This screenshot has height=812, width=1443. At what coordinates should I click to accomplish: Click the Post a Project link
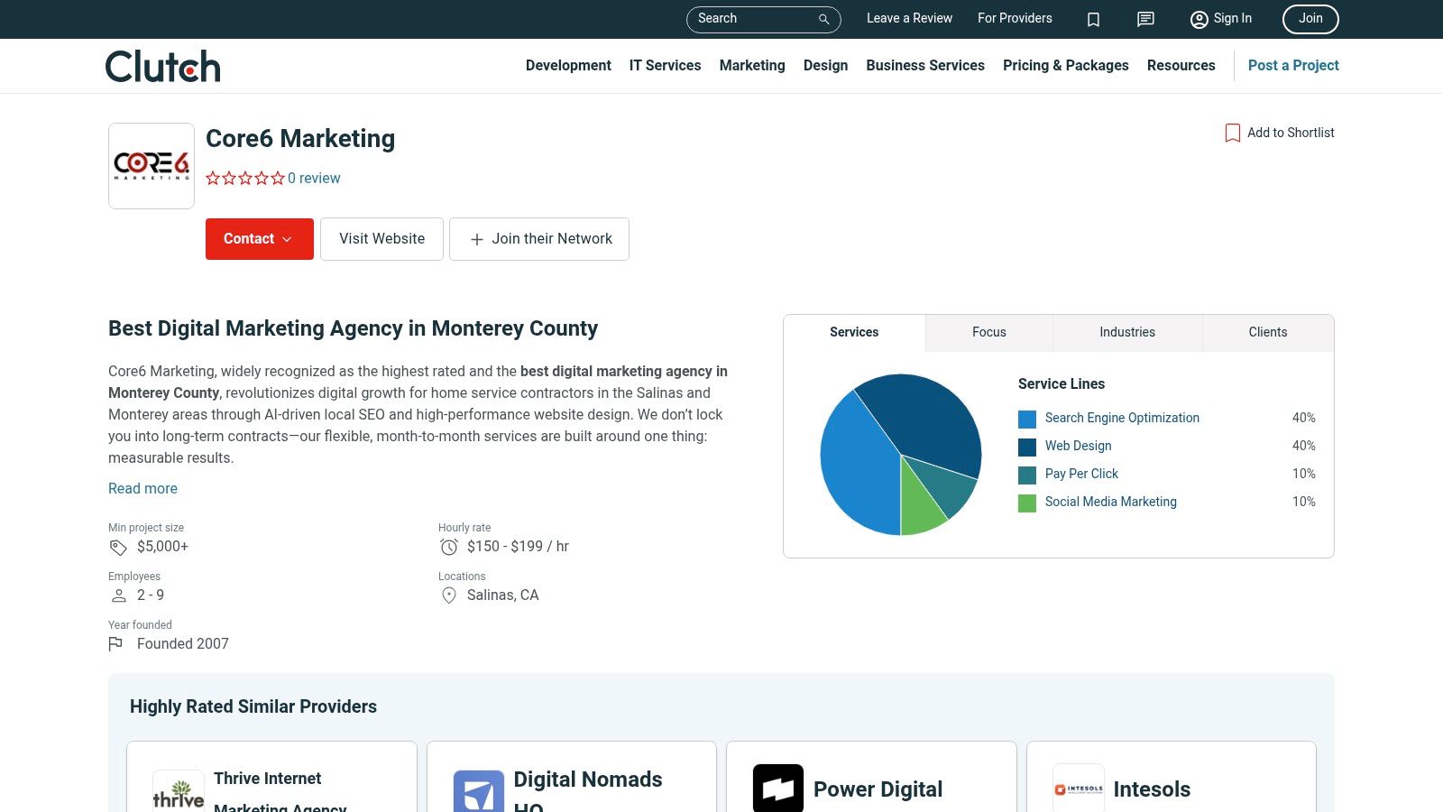(1292, 65)
